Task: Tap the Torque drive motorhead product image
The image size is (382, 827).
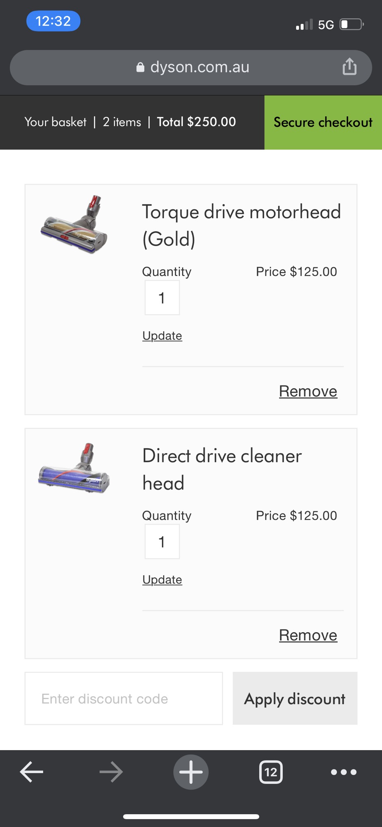Action: click(x=74, y=225)
